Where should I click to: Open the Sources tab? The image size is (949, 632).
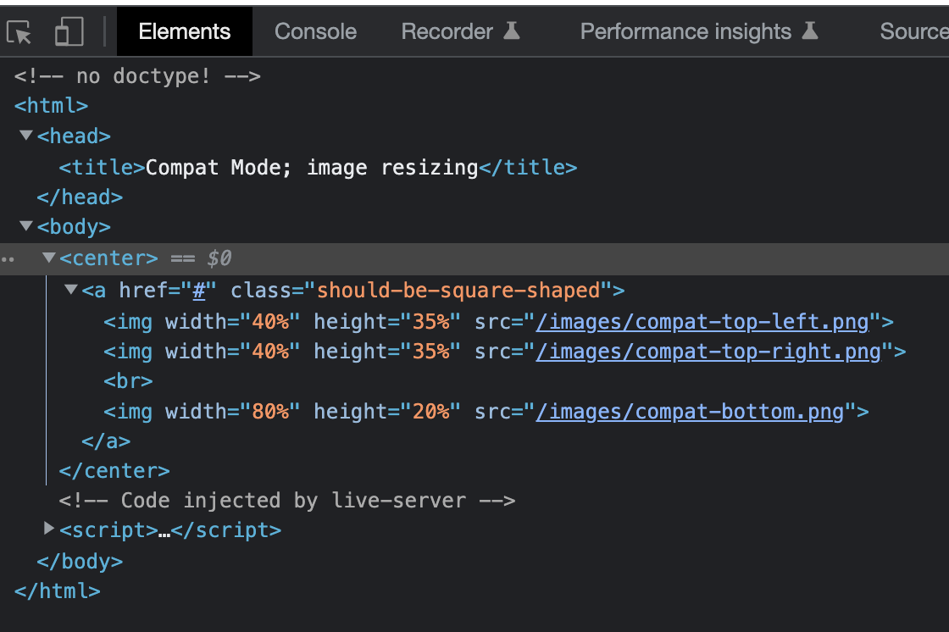coord(914,31)
